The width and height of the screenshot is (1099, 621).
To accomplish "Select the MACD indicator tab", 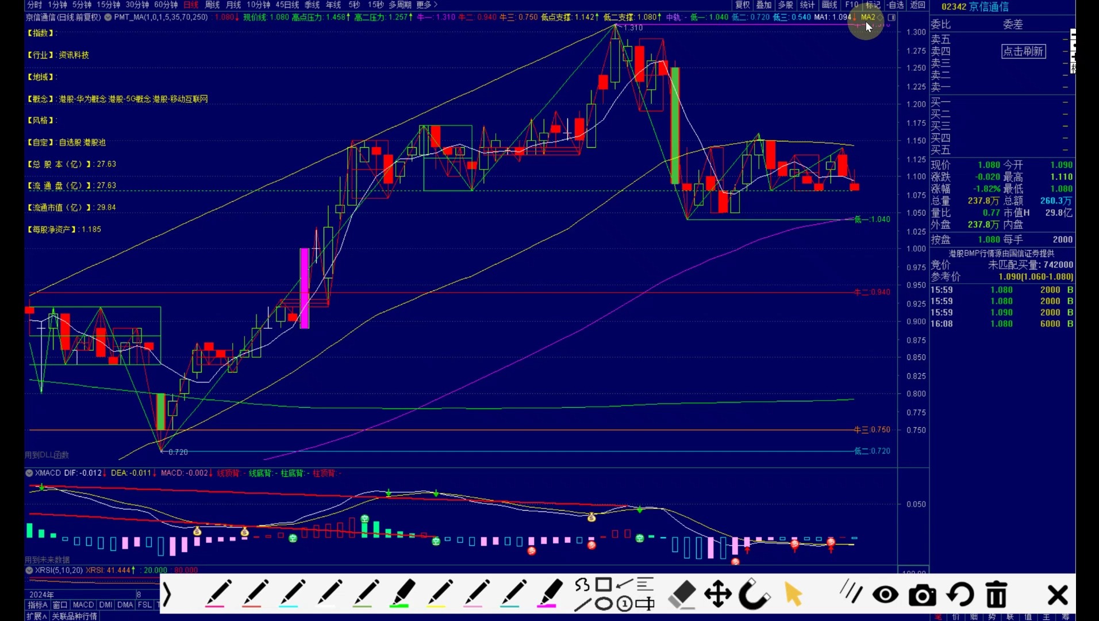I will tap(83, 605).
